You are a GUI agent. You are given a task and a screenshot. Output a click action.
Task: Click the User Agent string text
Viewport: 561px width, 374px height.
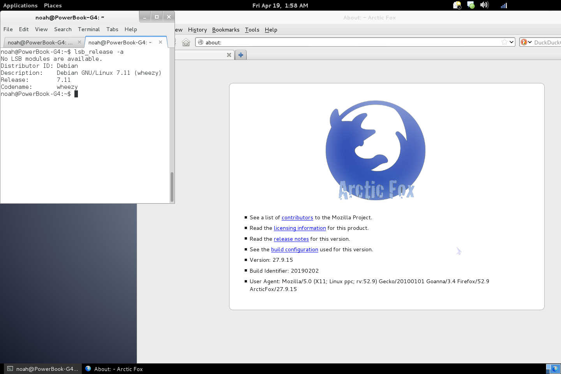(x=369, y=285)
